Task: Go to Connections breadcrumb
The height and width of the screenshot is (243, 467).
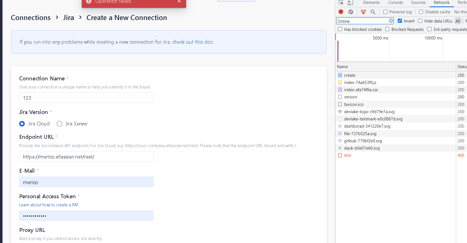Action: [31, 18]
